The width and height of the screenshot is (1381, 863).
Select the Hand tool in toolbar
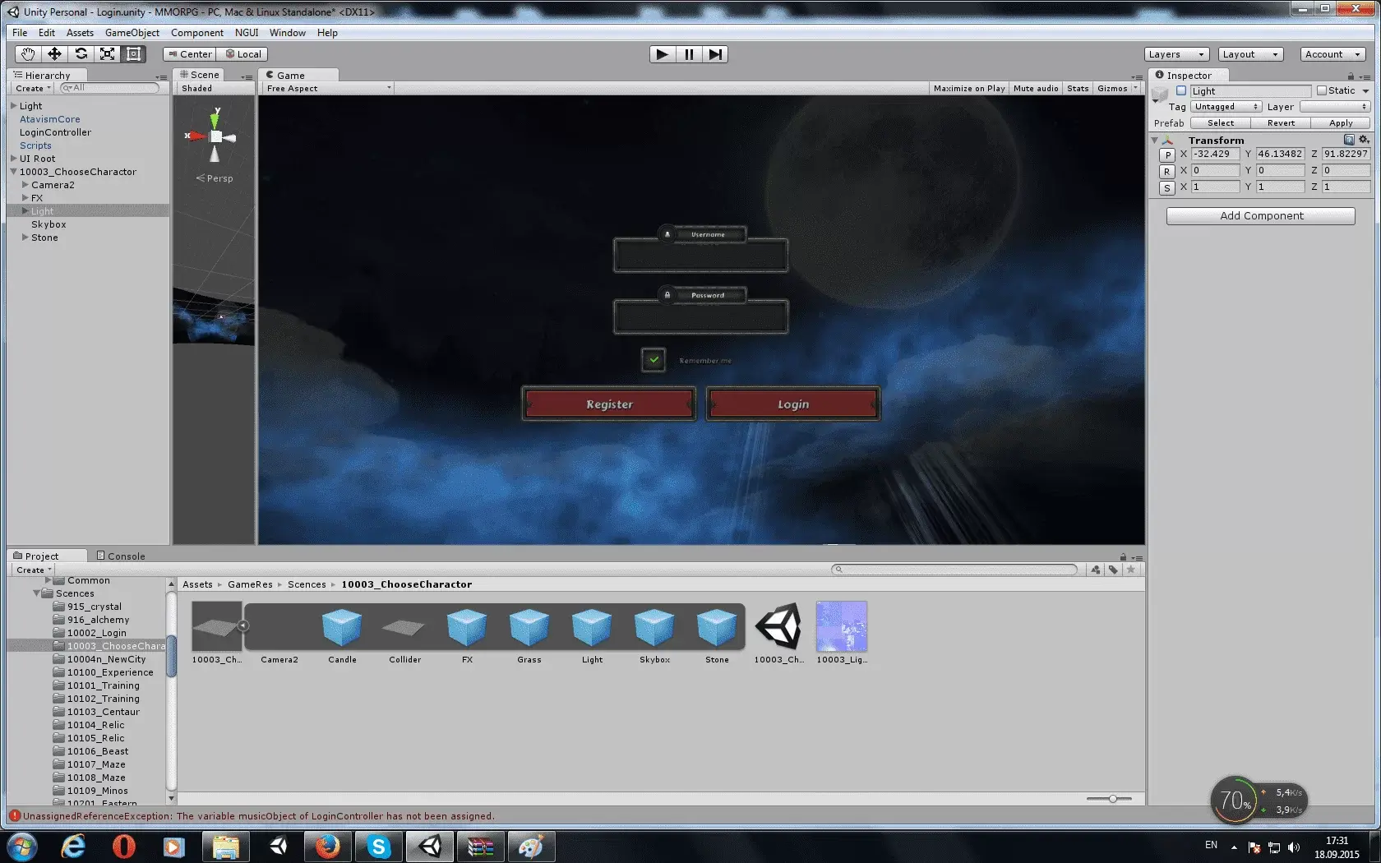(28, 54)
